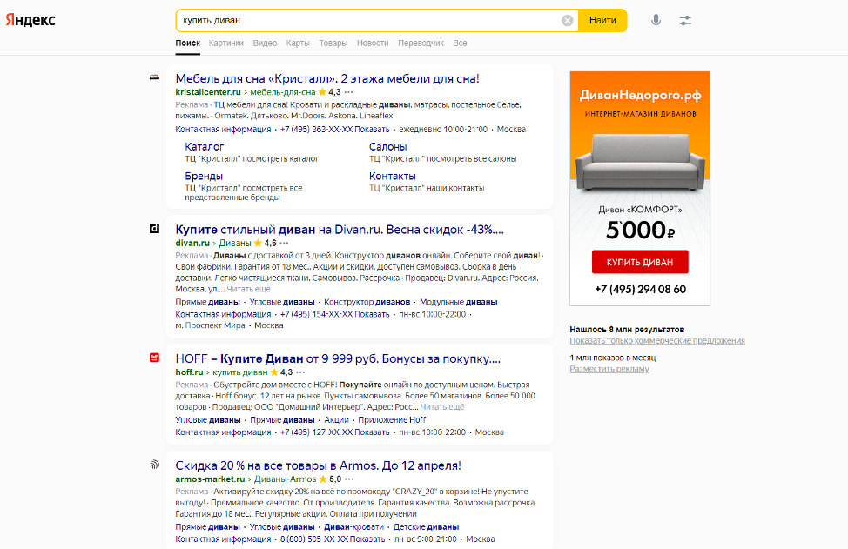Click the red HOFF favicon
848x549 pixels.
(154, 357)
